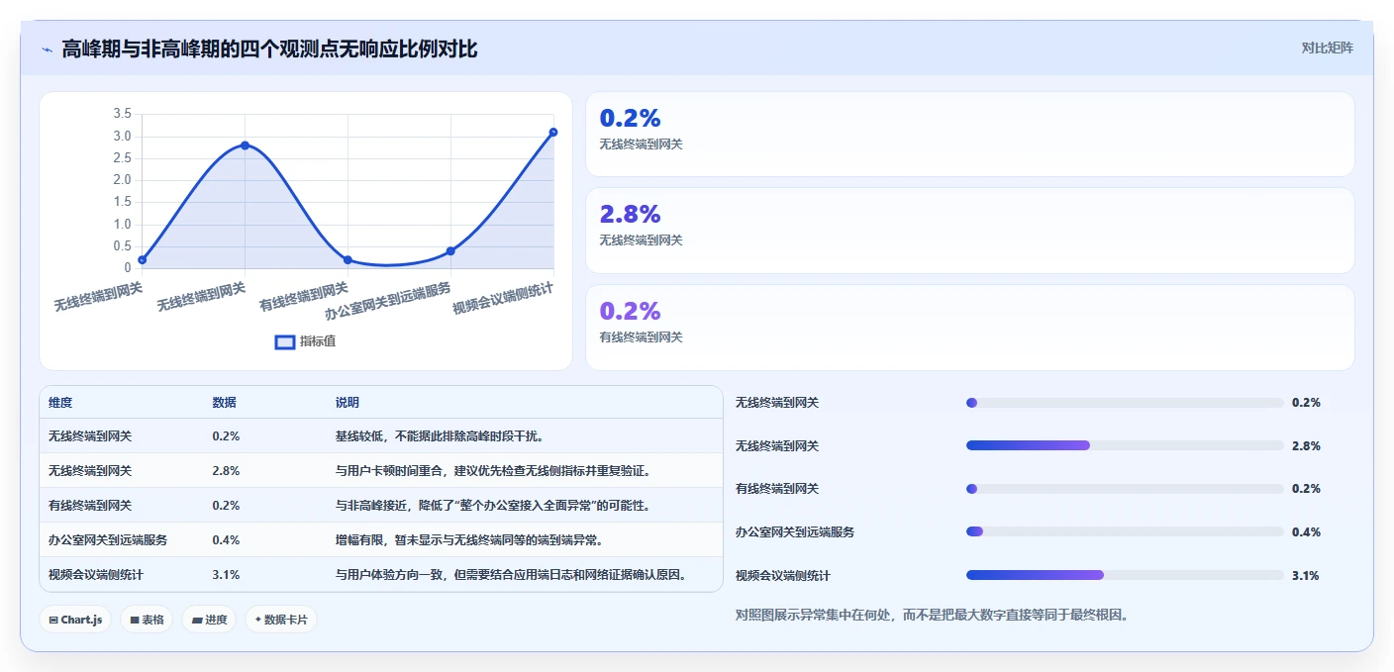Screen dimensions: 1394x672
Task: Click 办公室网关到远端服务 in the table's 维度 column
Action: [x=108, y=539]
